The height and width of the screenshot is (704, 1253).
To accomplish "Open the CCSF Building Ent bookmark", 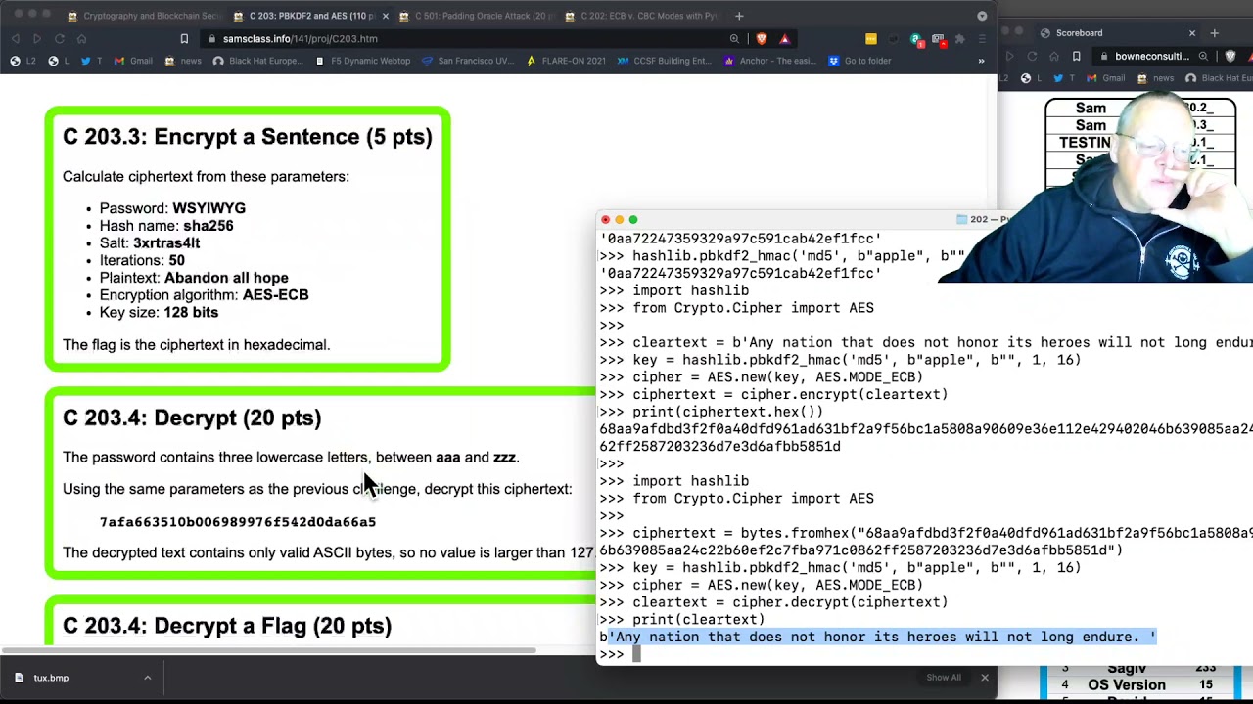I will pyautogui.click(x=664, y=61).
